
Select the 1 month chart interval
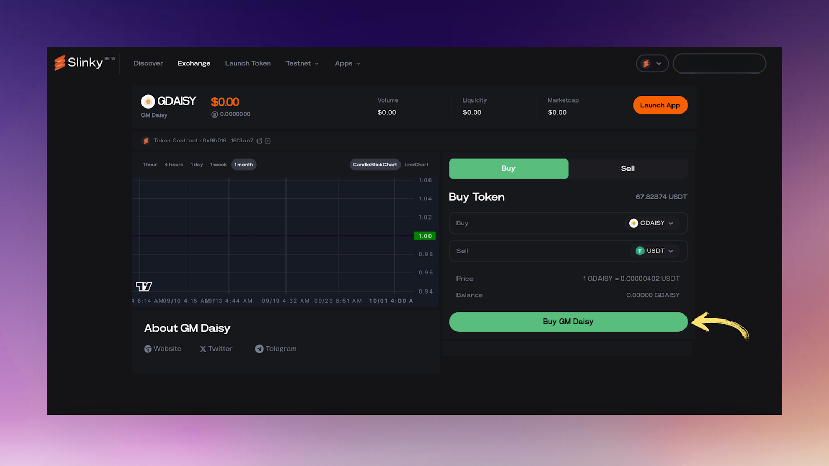[244, 165]
